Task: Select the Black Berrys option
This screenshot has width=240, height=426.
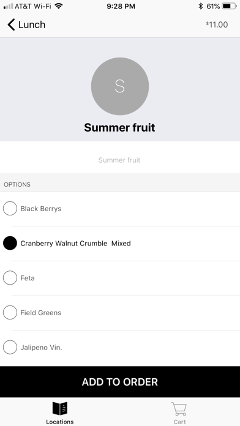Action: click(x=120, y=209)
